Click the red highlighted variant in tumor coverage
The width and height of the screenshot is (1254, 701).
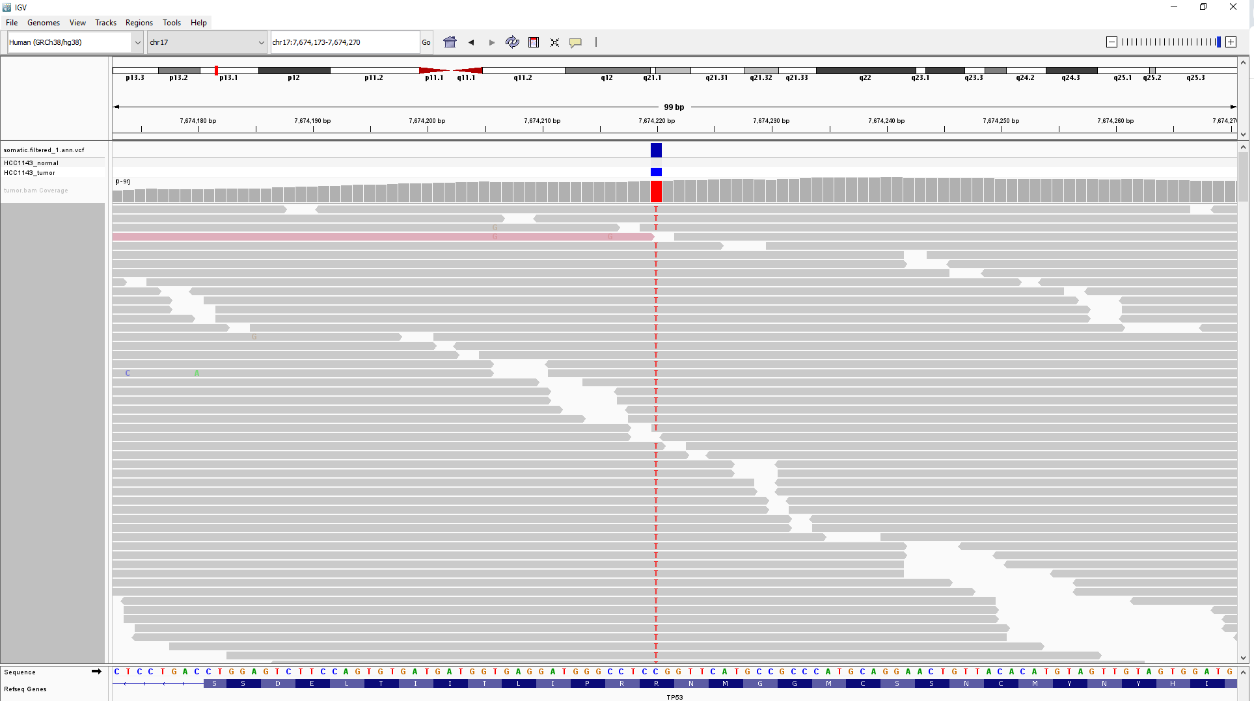pyautogui.click(x=655, y=191)
